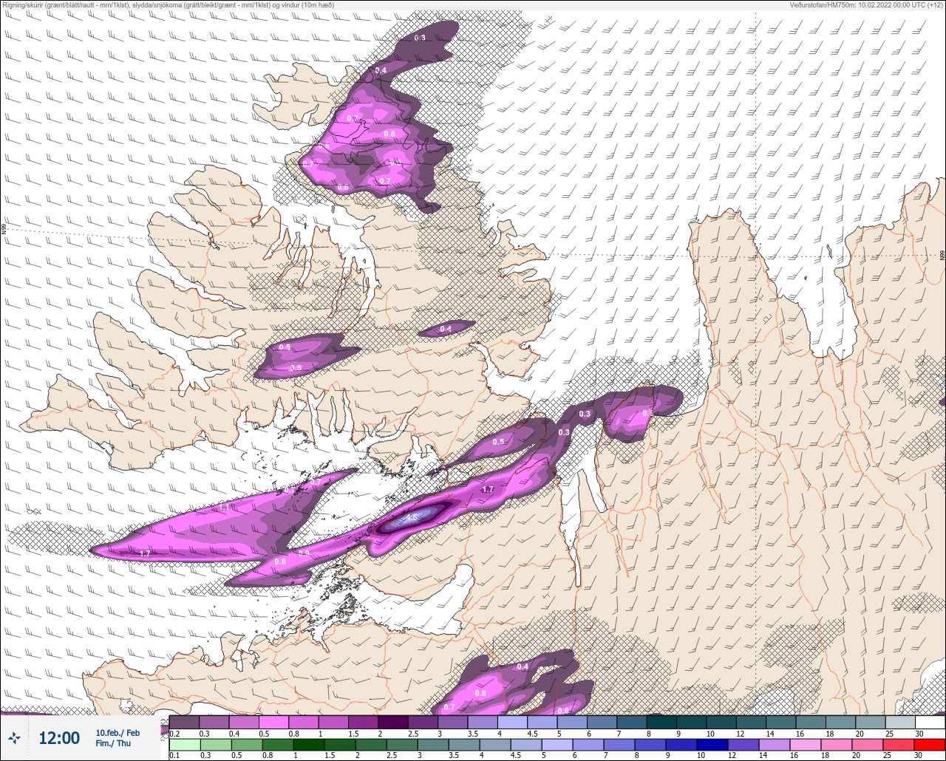Image resolution: width=946 pixels, height=761 pixels.
Task: Pick upper legend teal swatch starting at 9
Action: (691, 722)
